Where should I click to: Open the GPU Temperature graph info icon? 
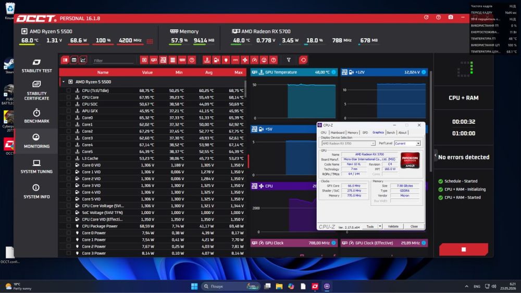tap(333, 72)
